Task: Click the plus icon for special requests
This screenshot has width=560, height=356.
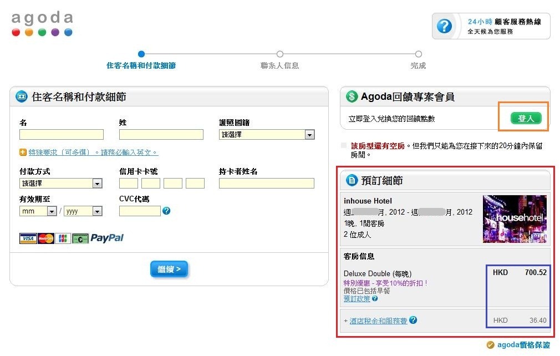Action: (x=23, y=152)
